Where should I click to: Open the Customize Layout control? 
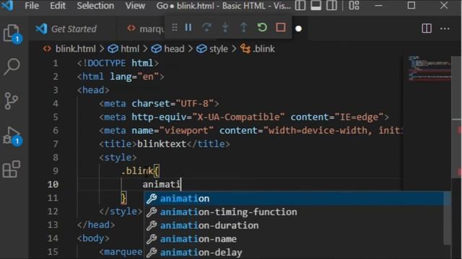click(x=354, y=6)
